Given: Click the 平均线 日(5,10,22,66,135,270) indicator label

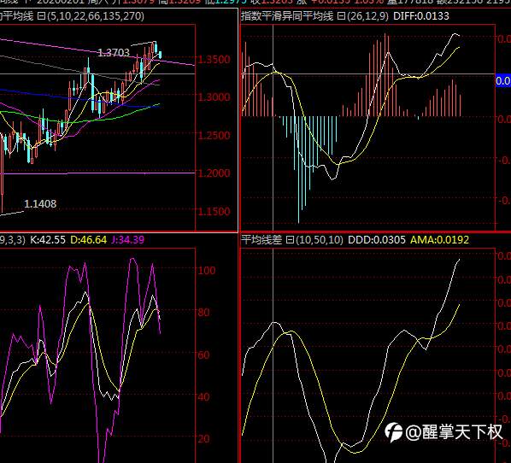Looking at the screenshot, I should pyautogui.click(x=72, y=16).
